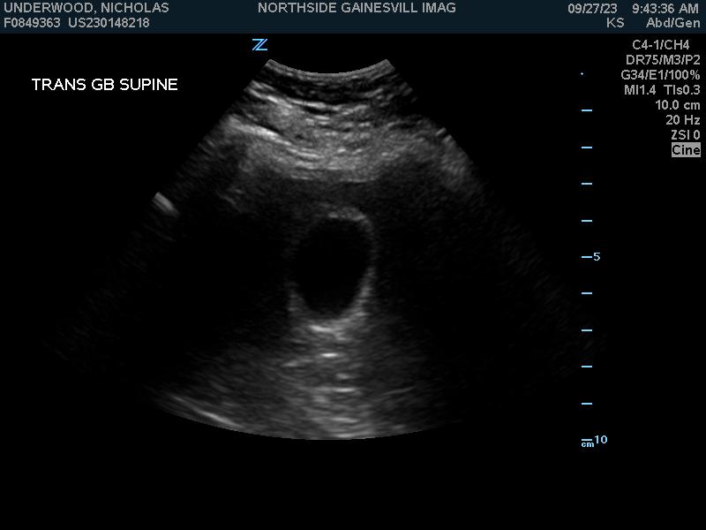The height and width of the screenshot is (530, 706).
Task: Select patient name UNDERWOOD, NICHOLAS
Action: (x=86, y=8)
